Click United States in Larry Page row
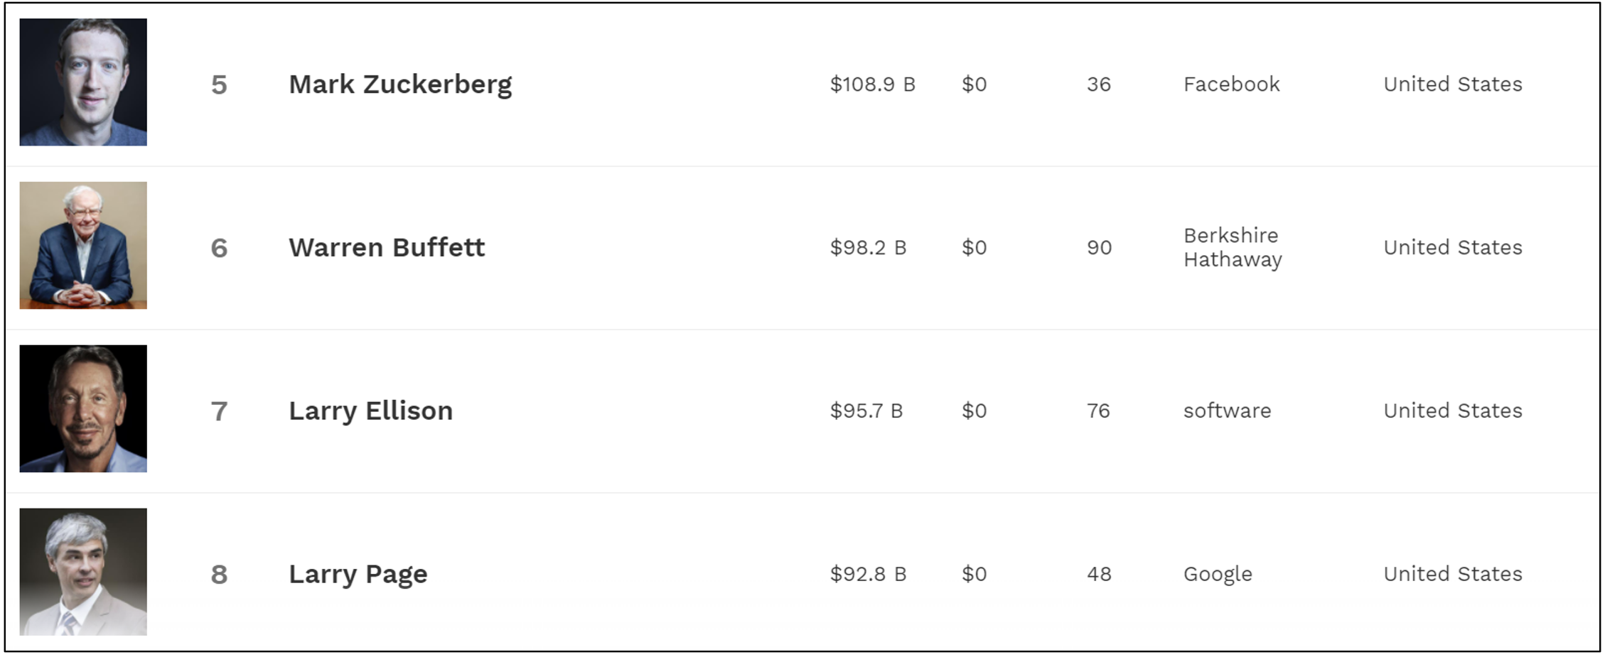Image resolution: width=1605 pixels, height=657 pixels. coord(1452,574)
